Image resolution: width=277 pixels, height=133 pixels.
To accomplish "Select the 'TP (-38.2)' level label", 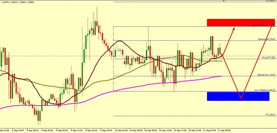I will point(270,114).
